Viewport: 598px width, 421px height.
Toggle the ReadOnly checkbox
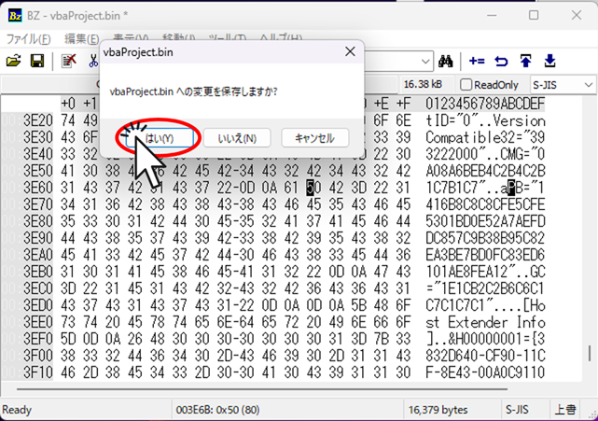coord(466,84)
